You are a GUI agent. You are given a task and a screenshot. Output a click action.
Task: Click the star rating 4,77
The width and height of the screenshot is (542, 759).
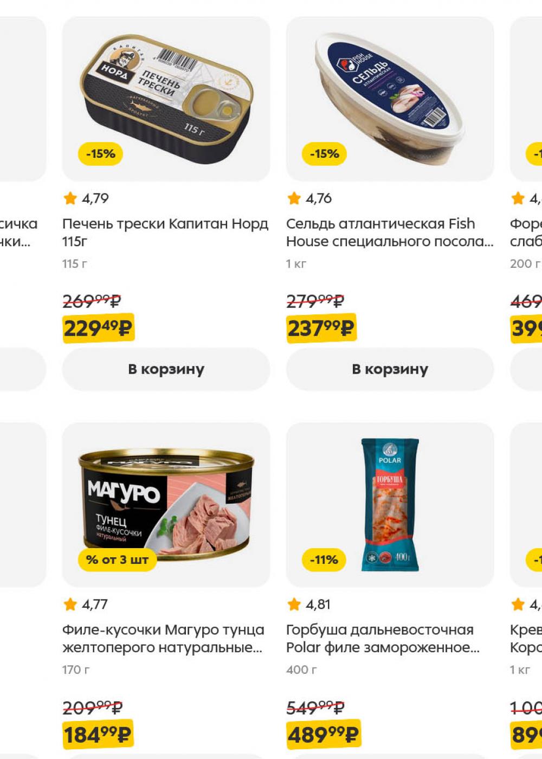[86, 604]
